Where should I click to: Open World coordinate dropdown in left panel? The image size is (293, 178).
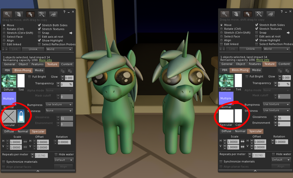[59, 49]
